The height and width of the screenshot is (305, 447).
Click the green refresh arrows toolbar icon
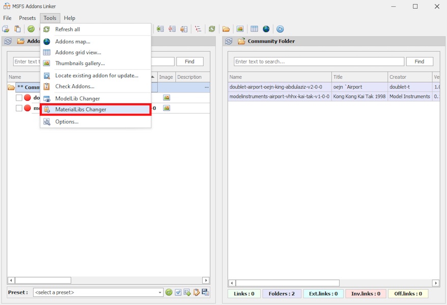pyautogui.click(x=212, y=29)
